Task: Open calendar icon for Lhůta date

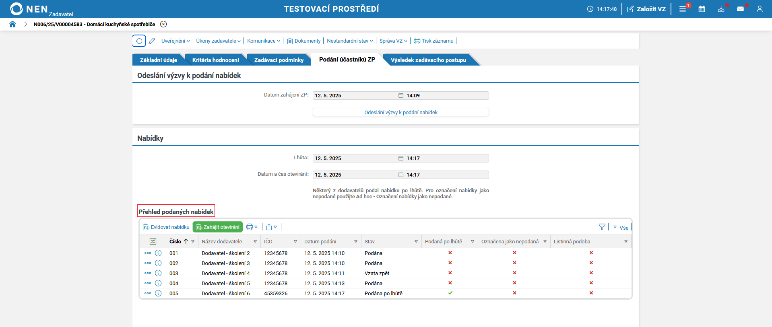Action: click(401, 158)
